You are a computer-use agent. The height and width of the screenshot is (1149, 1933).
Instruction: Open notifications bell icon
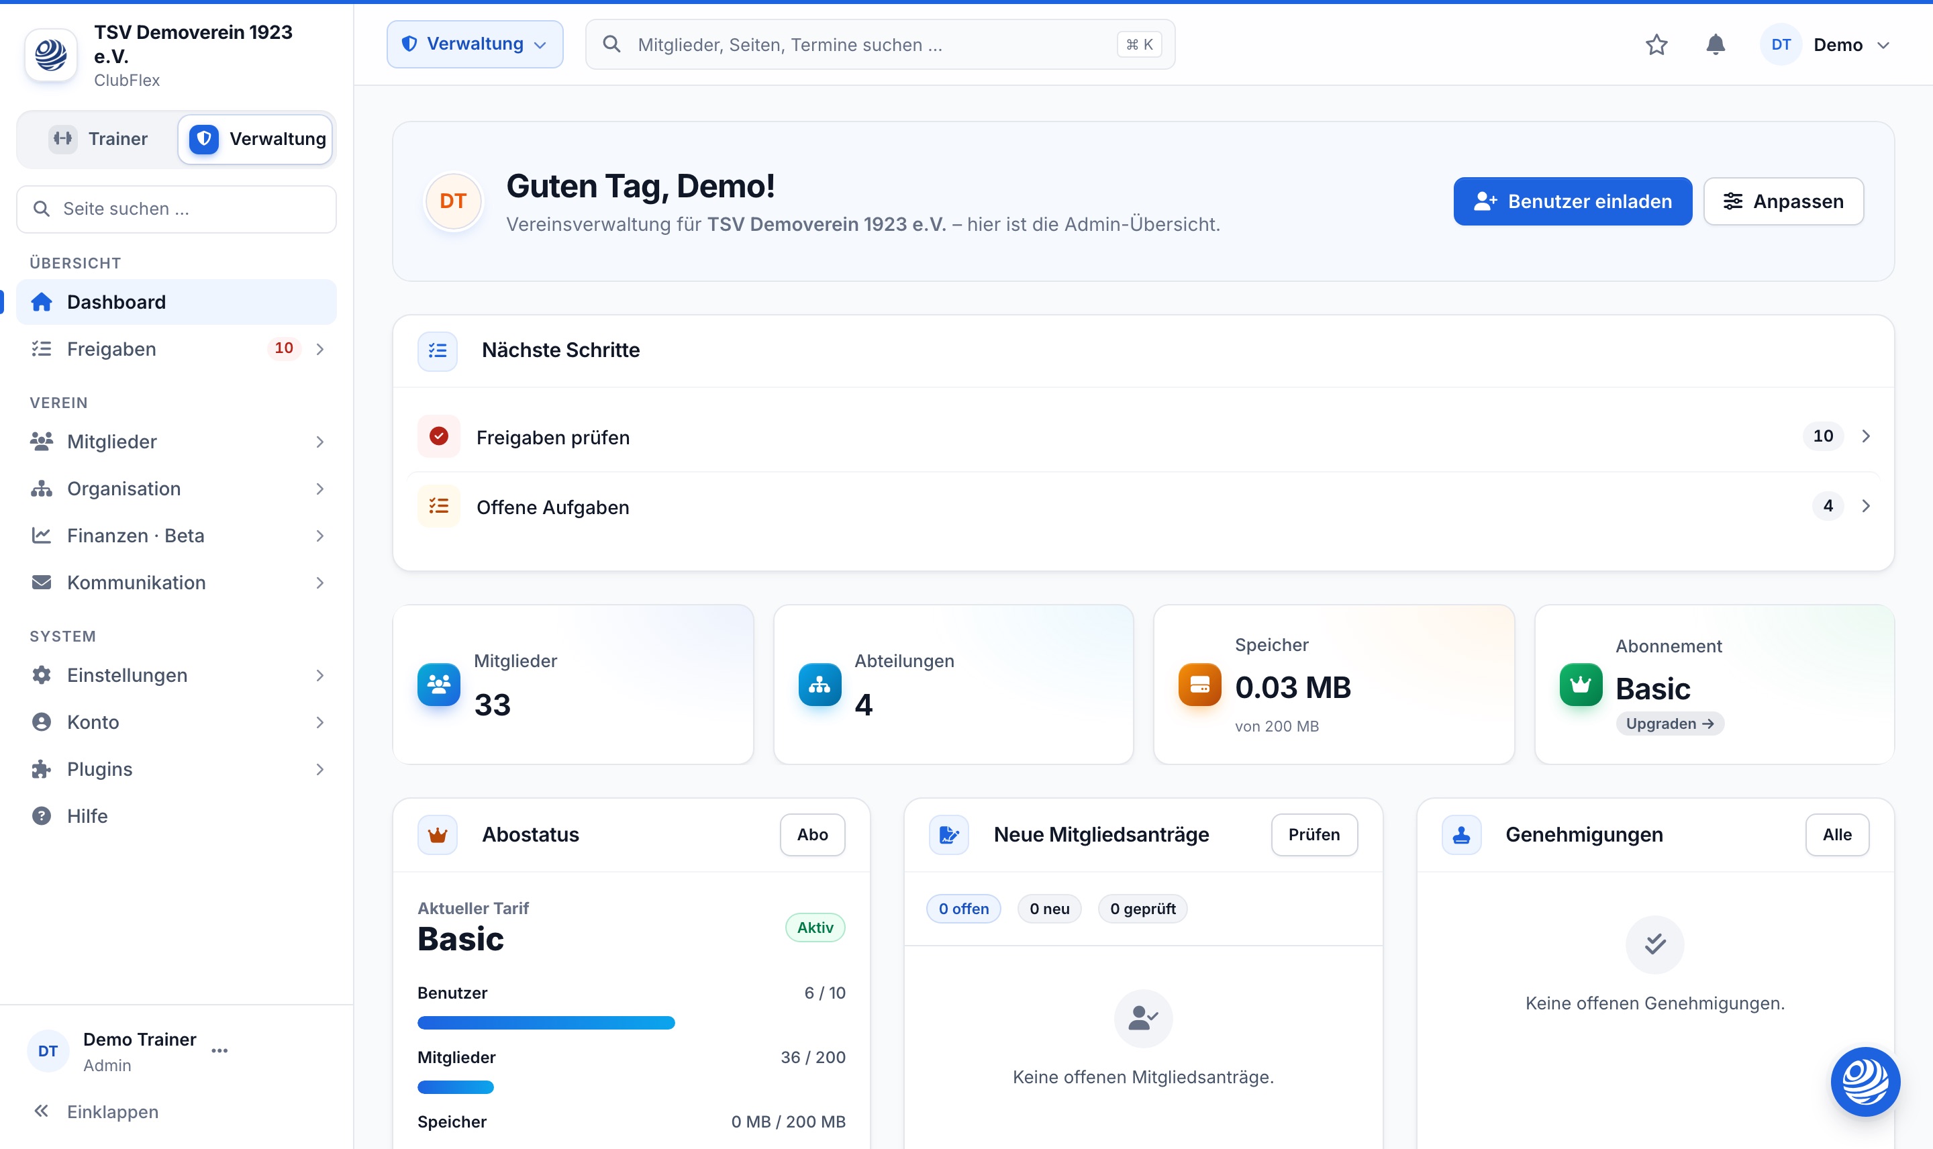tap(1716, 45)
